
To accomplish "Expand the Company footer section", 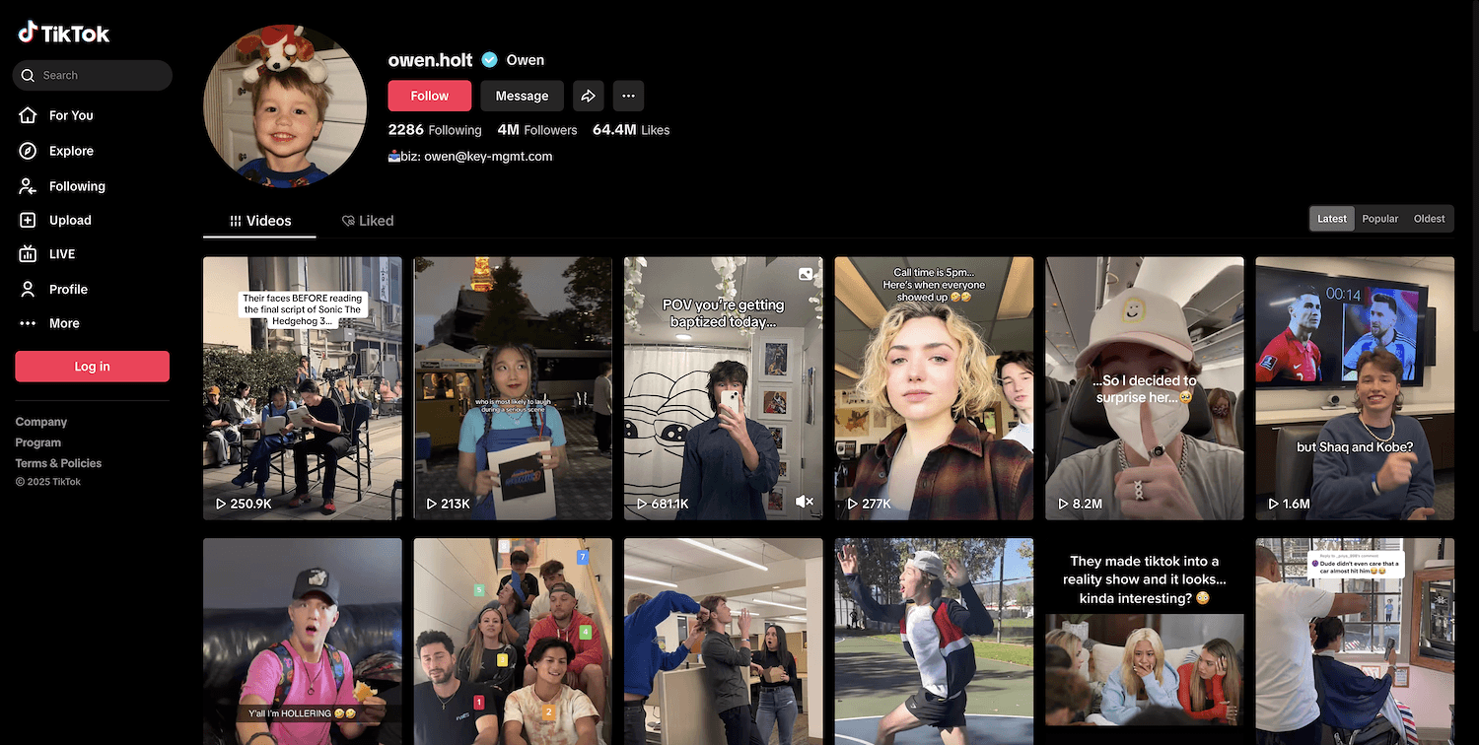I will [x=41, y=422].
